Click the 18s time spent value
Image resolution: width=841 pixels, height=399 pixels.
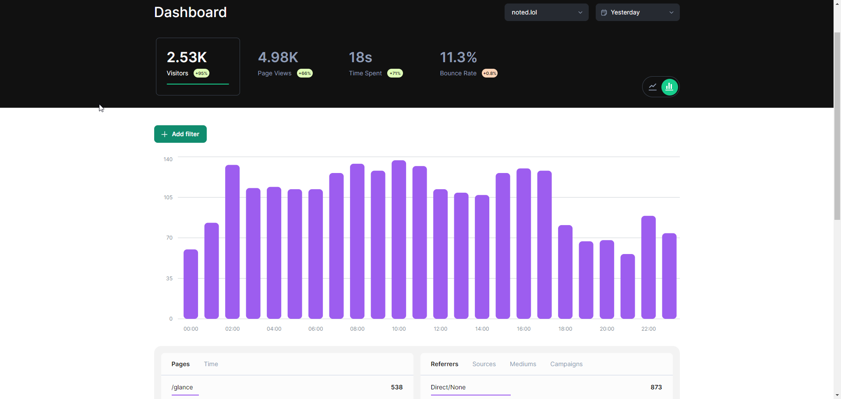(360, 57)
